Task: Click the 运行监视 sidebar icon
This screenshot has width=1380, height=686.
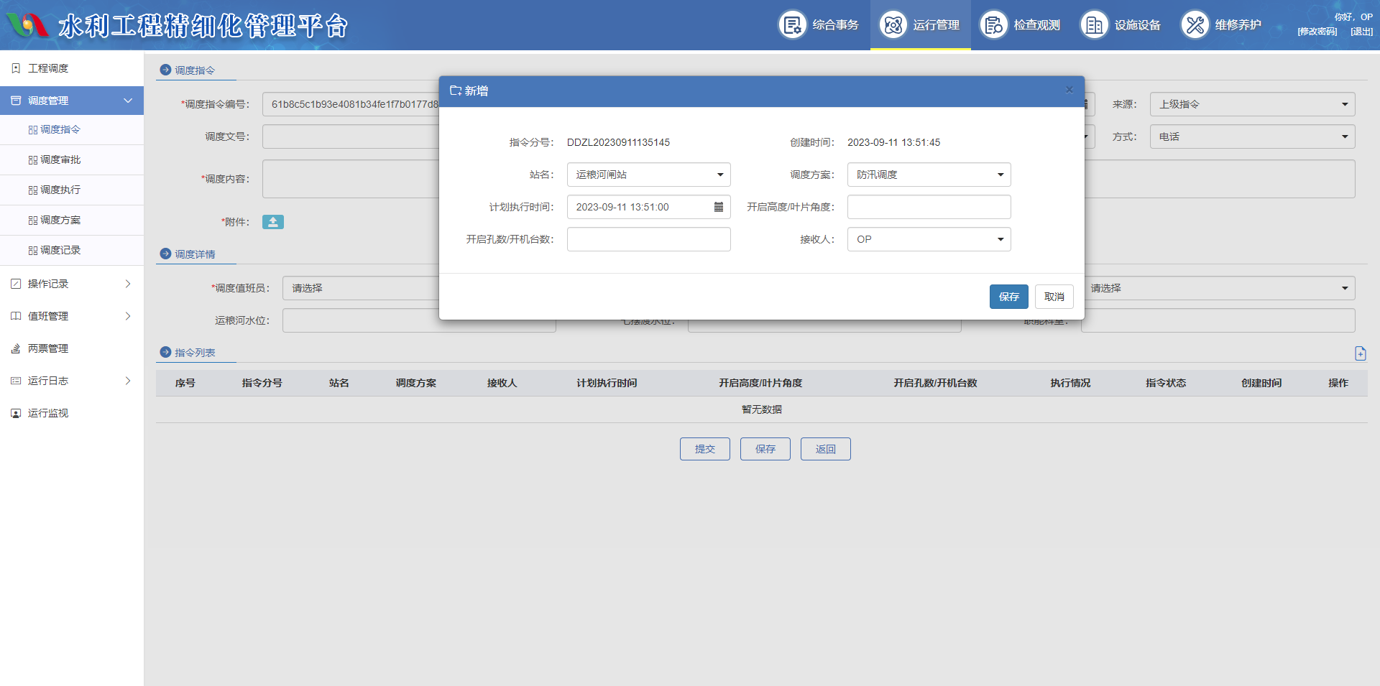Action: click(x=16, y=413)
